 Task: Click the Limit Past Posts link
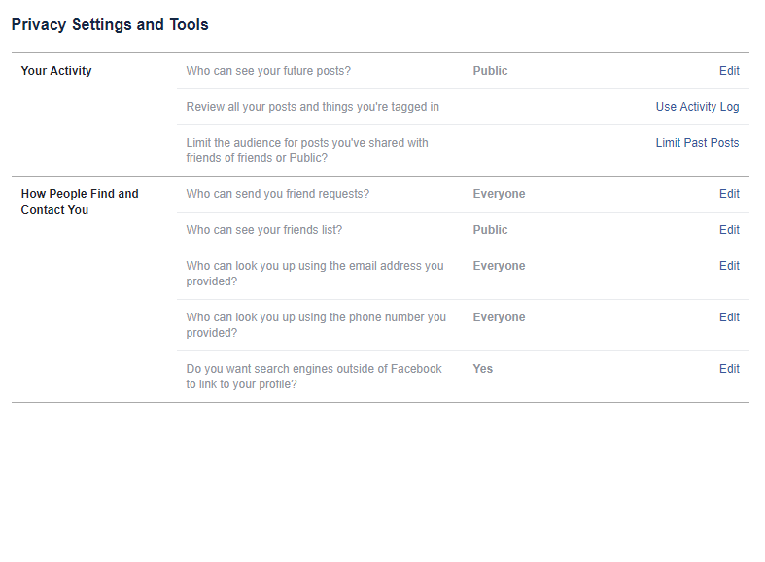click(697, 143)
